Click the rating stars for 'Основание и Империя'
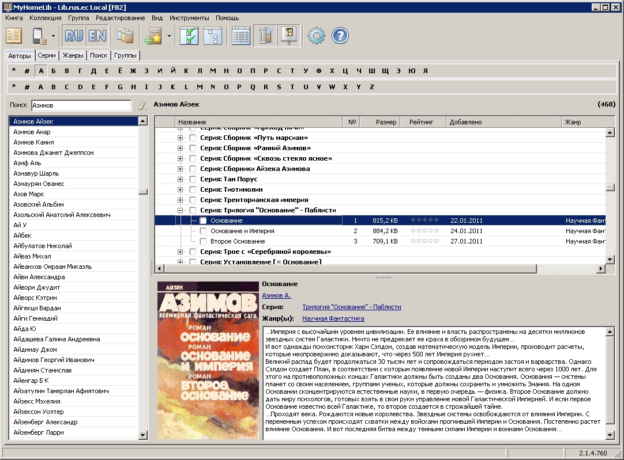Image resolution: width=624 pixels, height=460 pixels. pyautogui.click(x=424, y=231)
